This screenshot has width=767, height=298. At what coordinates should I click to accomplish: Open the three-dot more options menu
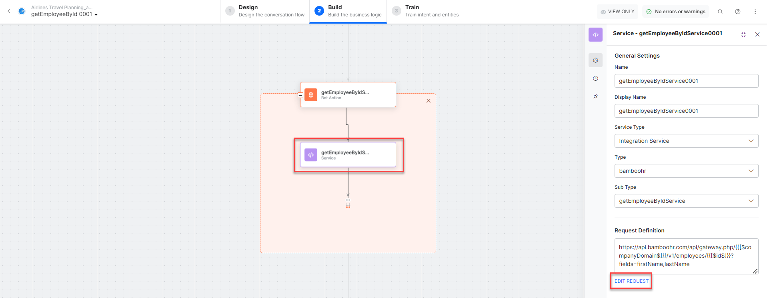click(x=755, y=12)
